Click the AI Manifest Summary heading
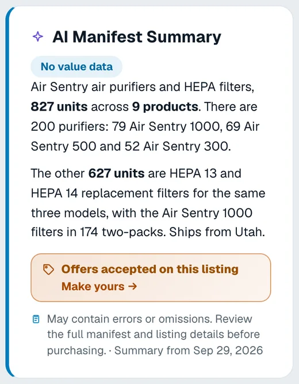 (x=136, y=37)
